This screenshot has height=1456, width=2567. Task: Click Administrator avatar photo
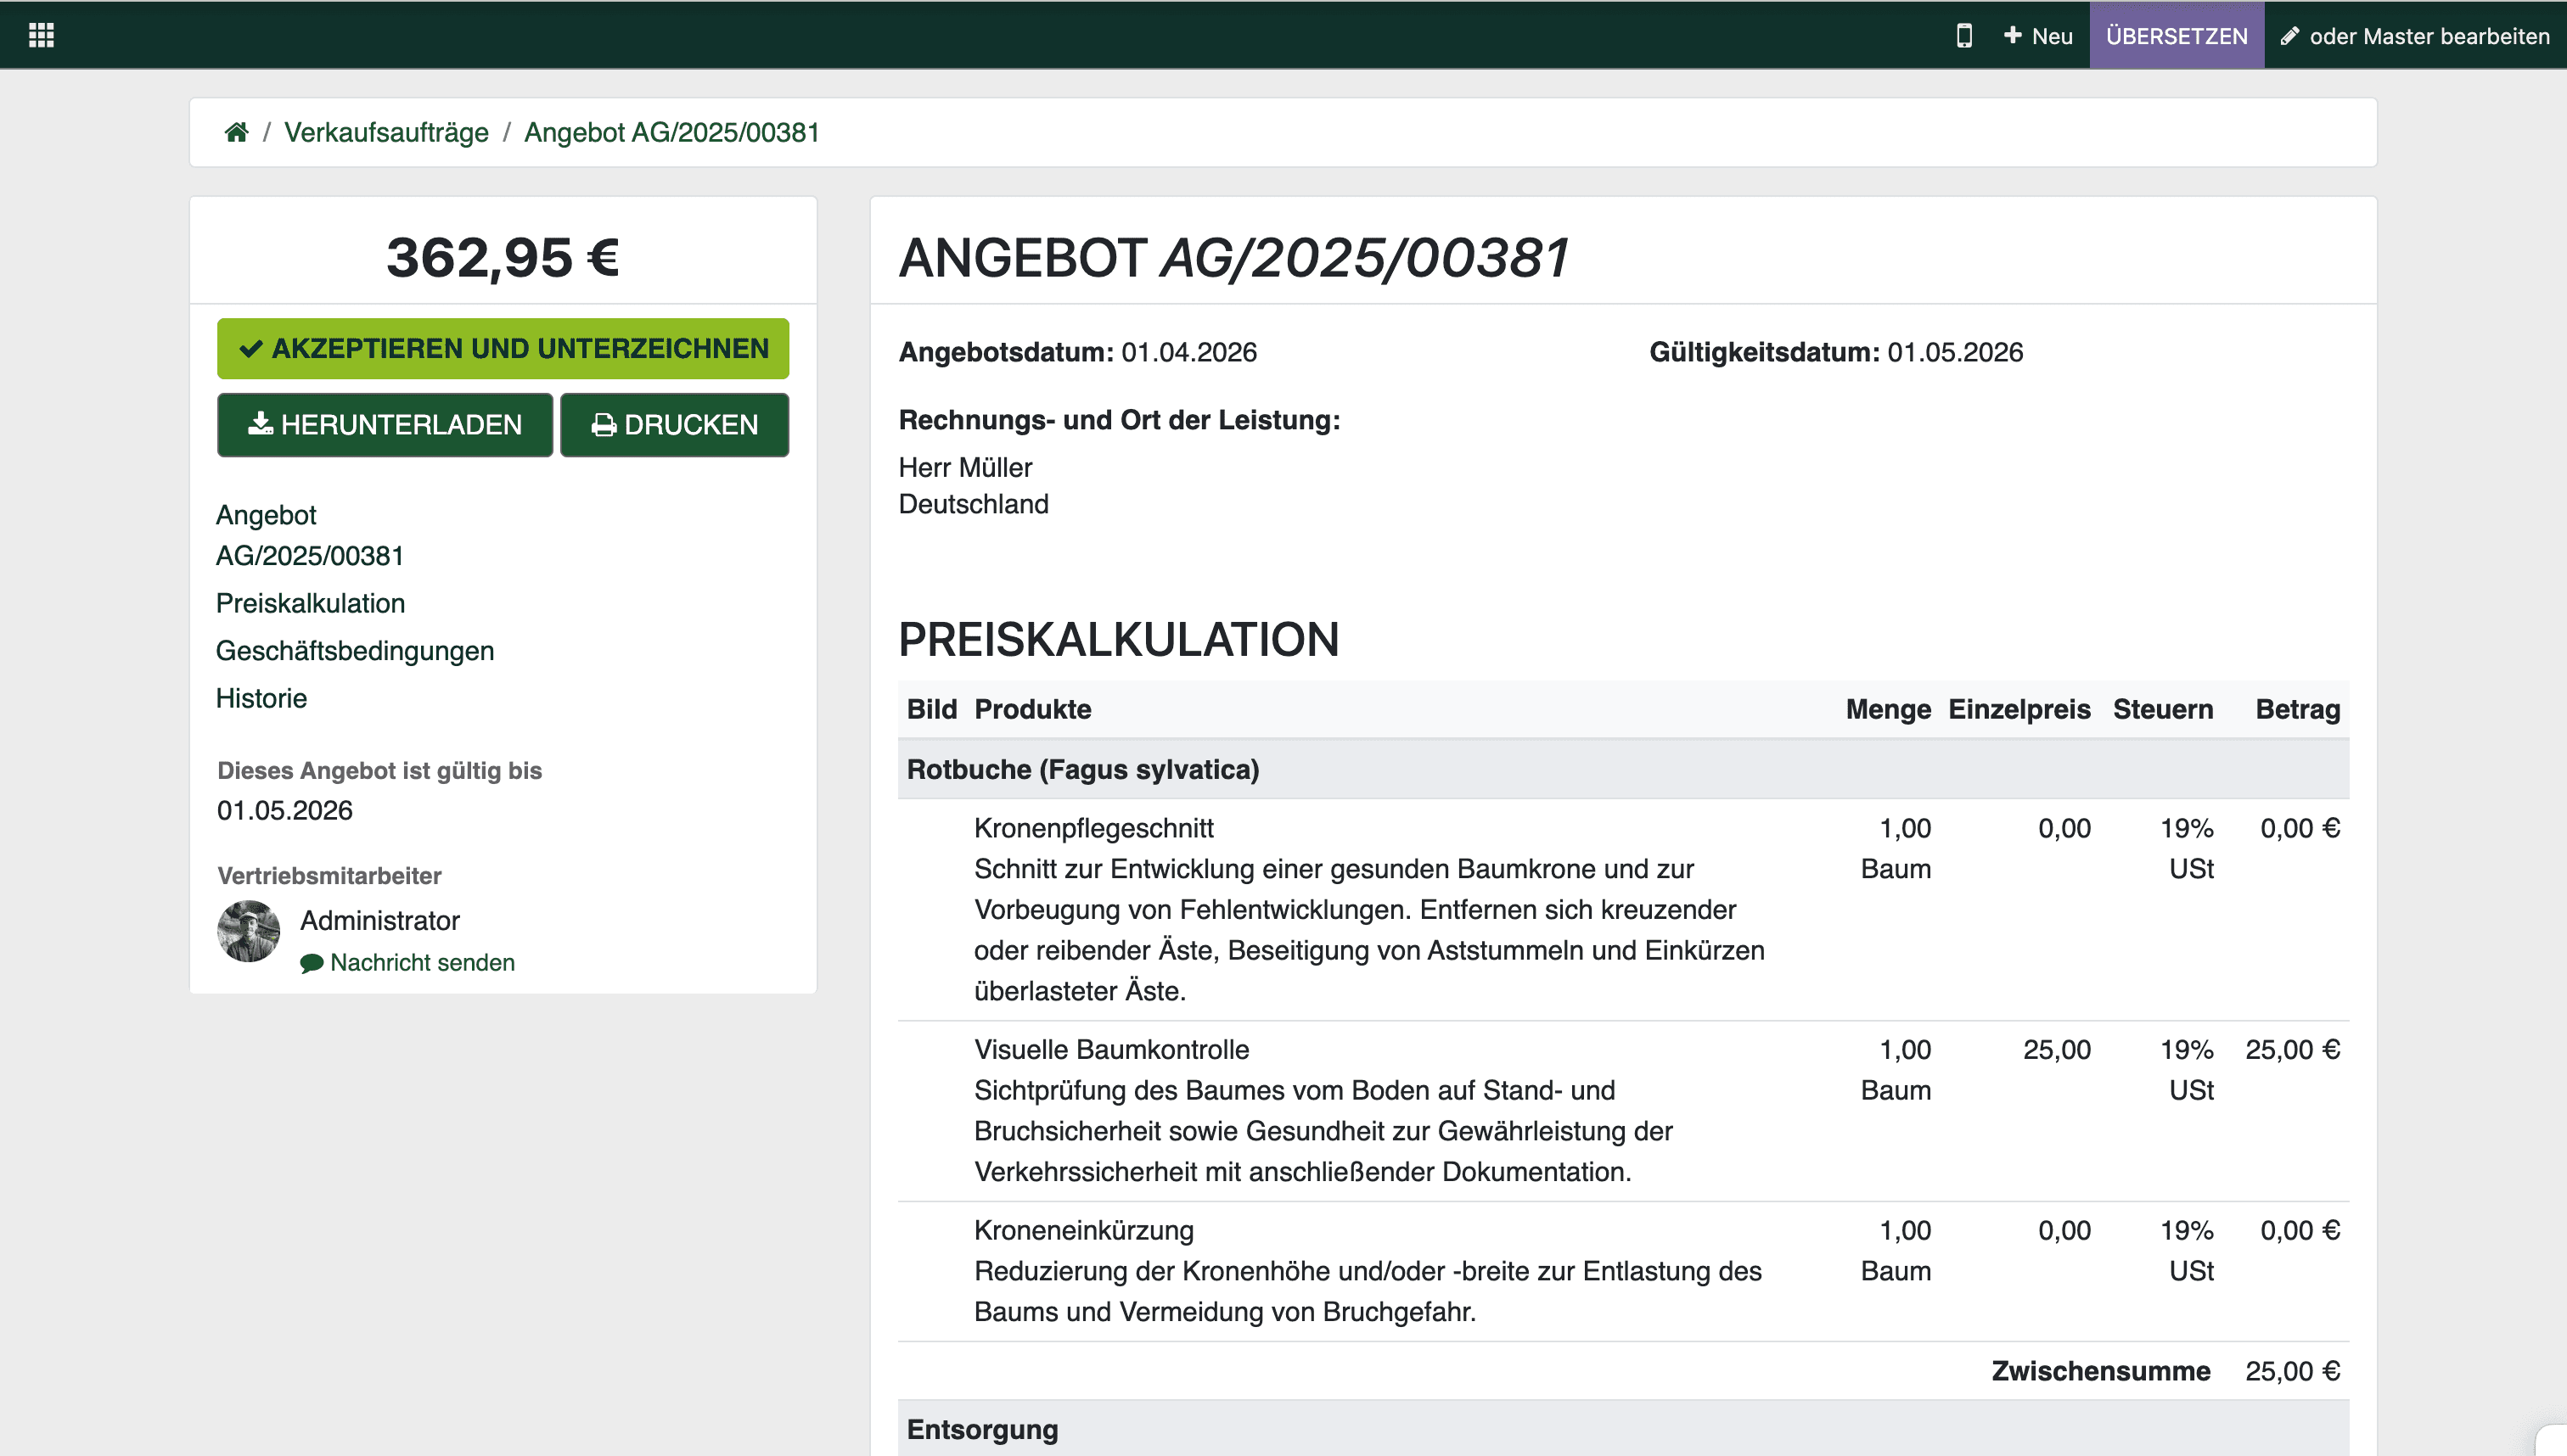[248, 931]
